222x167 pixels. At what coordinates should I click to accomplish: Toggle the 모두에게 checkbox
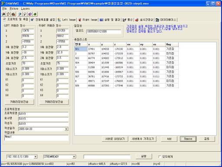pos(160,157)
